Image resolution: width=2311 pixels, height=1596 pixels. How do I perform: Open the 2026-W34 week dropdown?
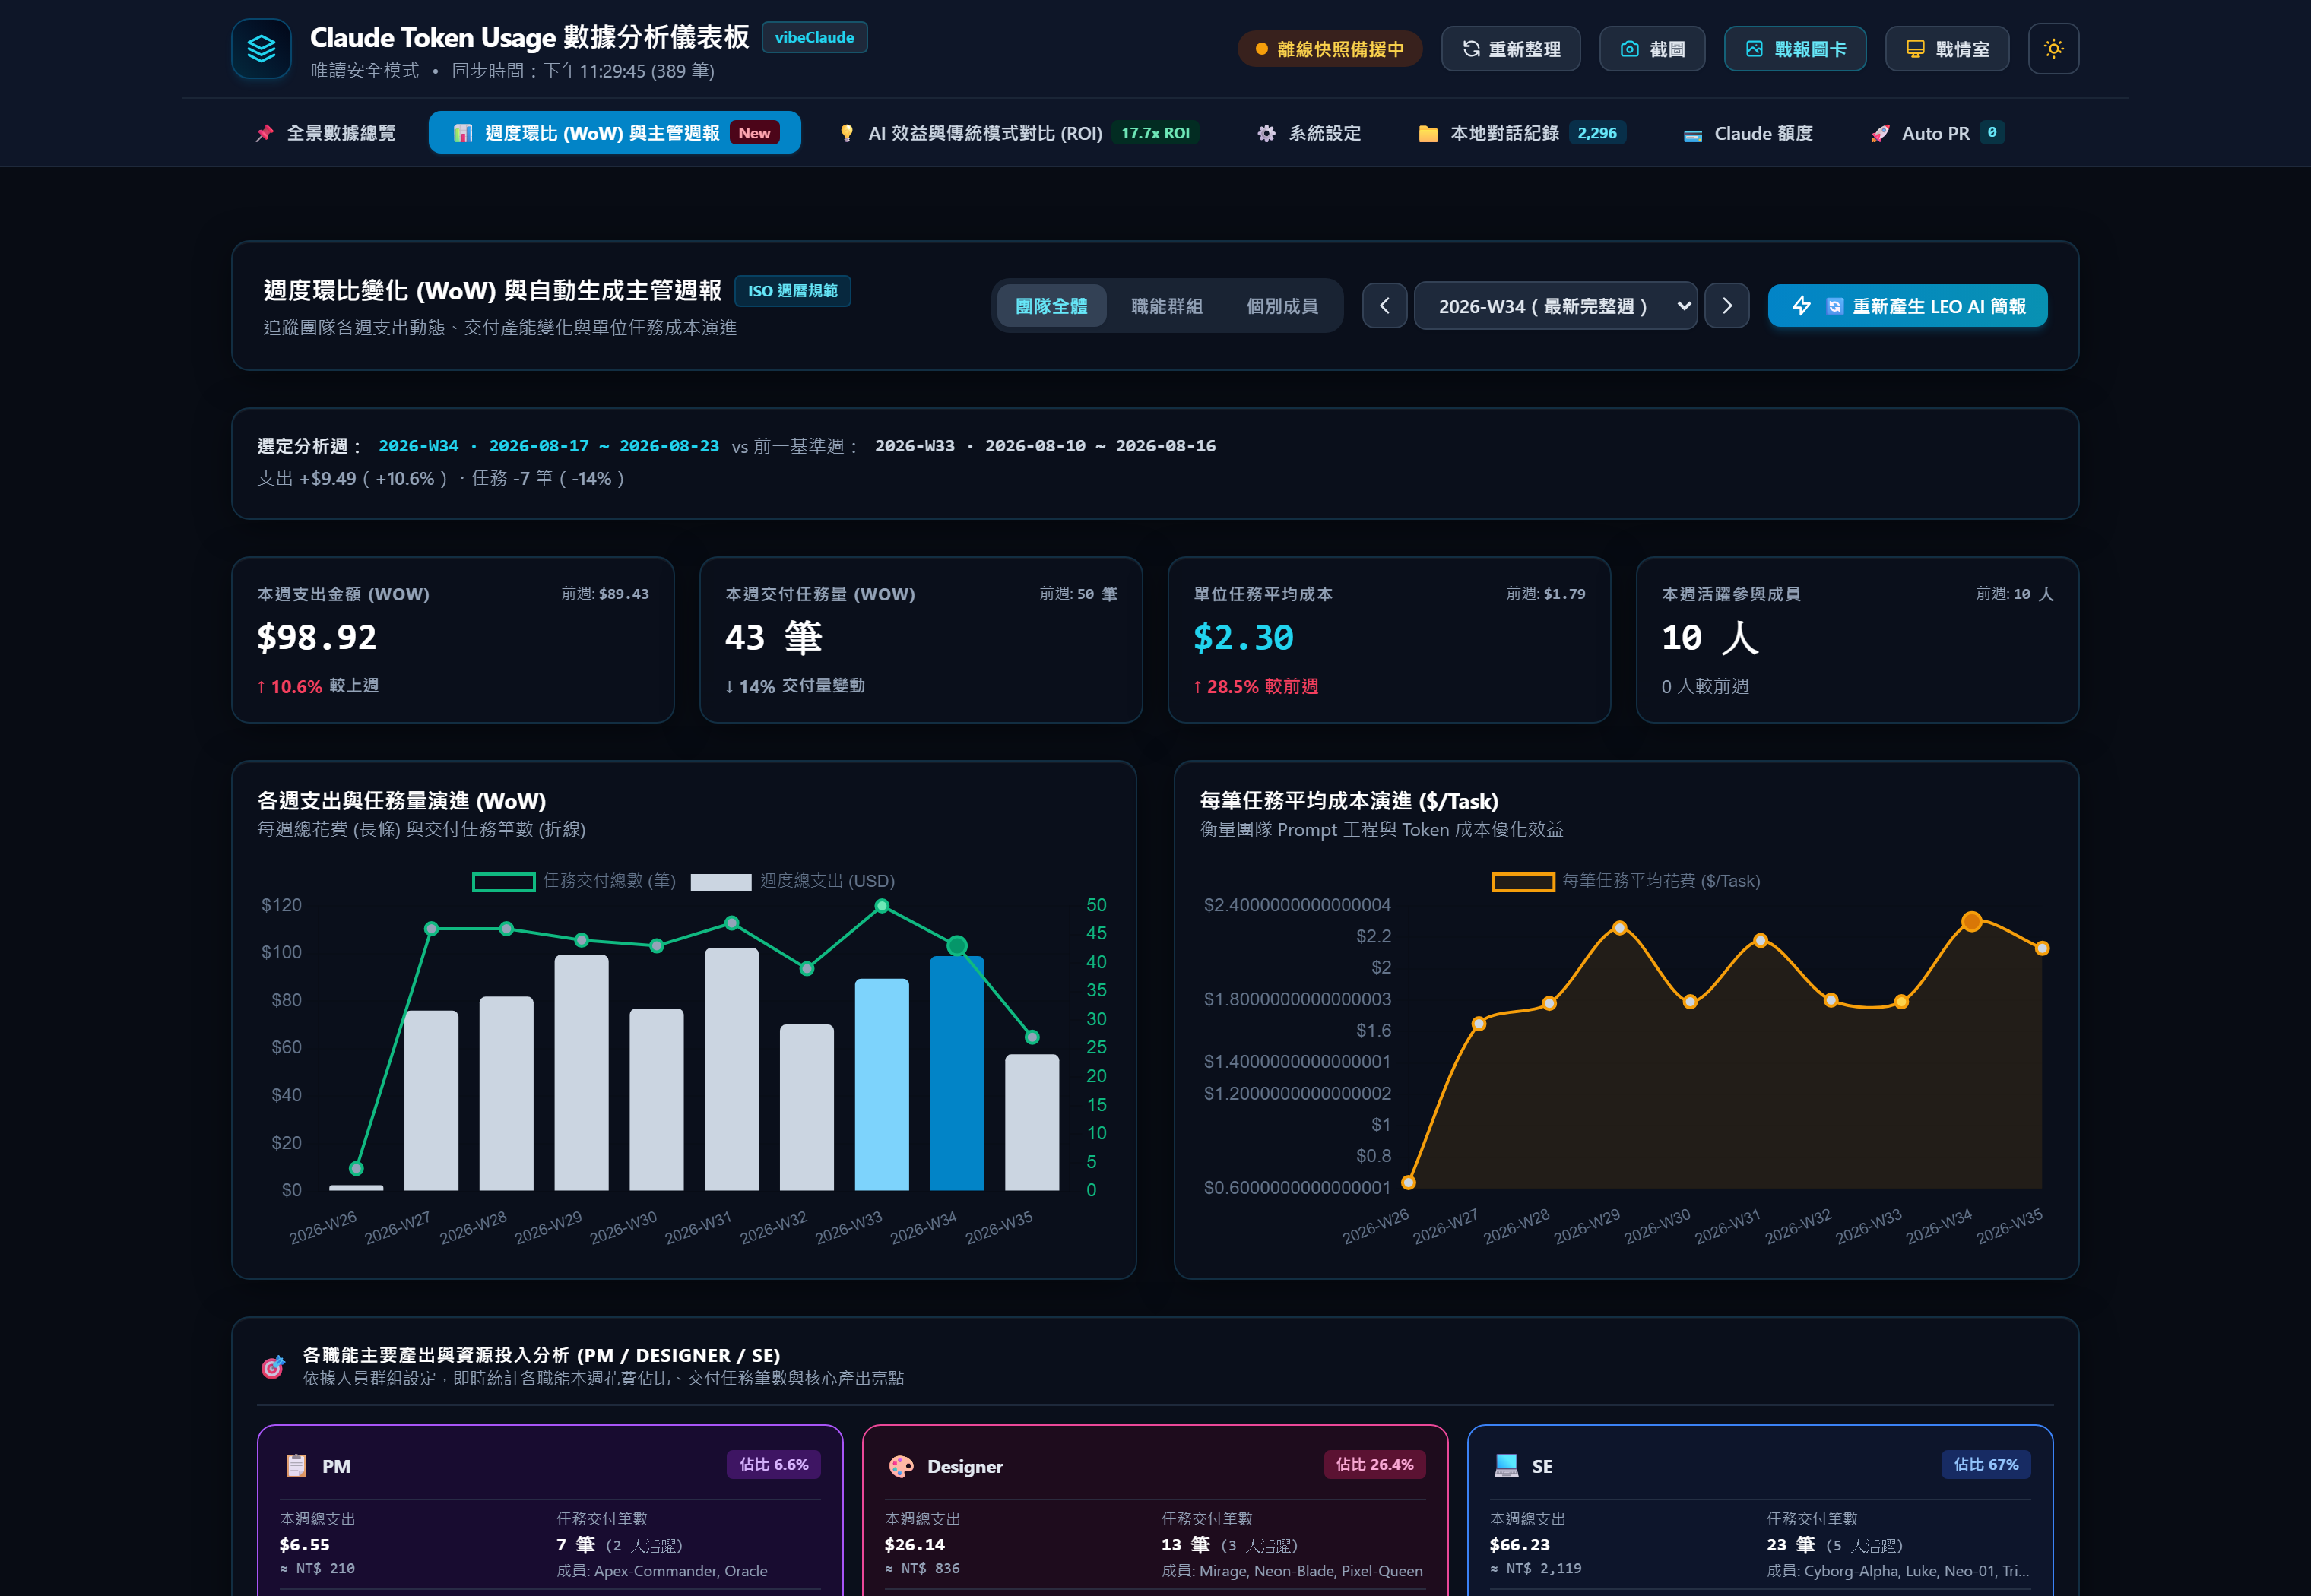tap(1555, 306)
